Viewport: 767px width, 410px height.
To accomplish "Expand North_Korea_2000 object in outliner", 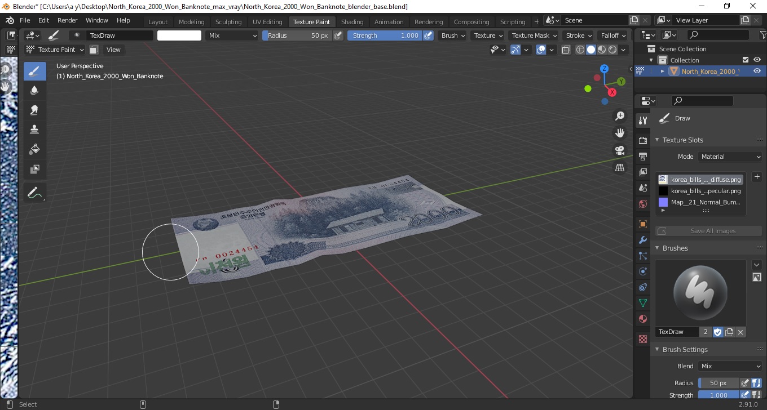I will pyautogui.click(x=663, y=71).
